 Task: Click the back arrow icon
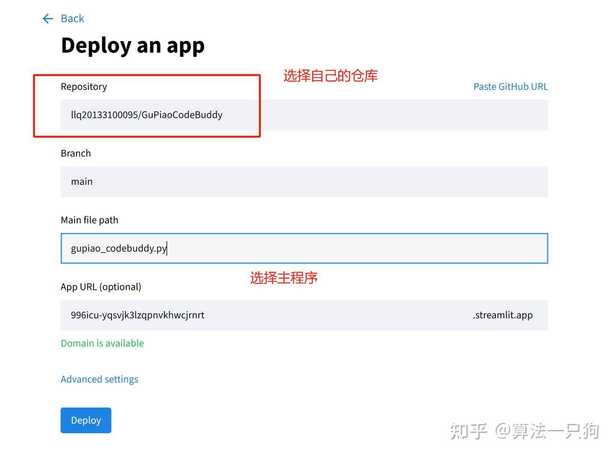click(x=48, y=18)
